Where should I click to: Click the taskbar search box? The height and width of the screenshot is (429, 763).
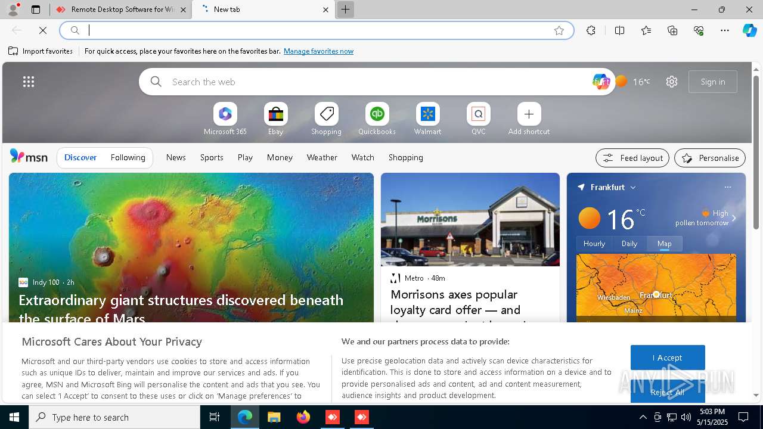(114, 417)
